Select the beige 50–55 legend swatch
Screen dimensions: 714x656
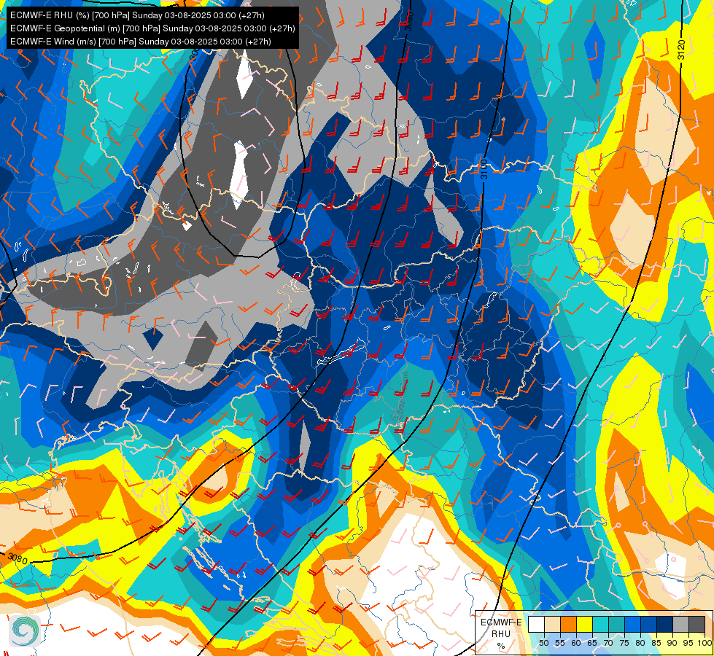coord(552,624)
